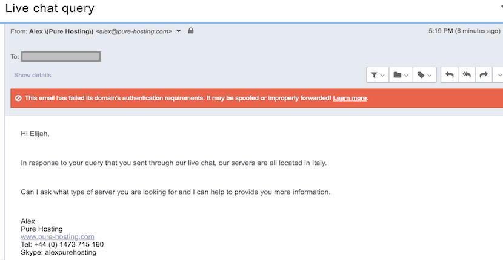Click the Hi Elijah greeting

(x=35, y=134)
